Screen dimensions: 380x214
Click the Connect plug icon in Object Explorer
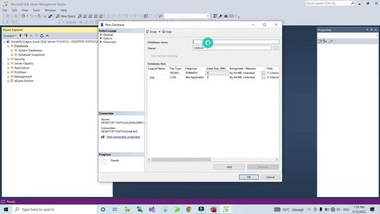coord(20,36)
